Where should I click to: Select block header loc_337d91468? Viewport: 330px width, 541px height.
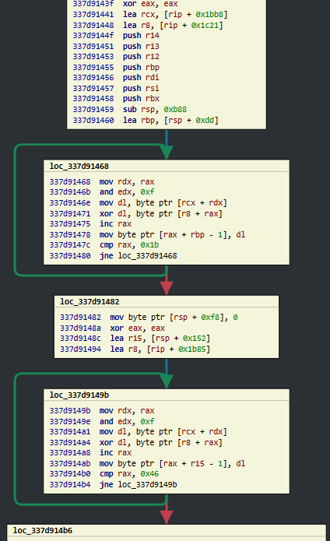tap(79, 166)
